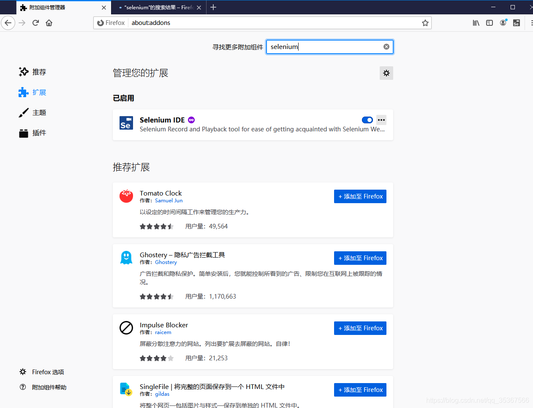Click user count 21,253
The width and height of the screenshot is (533, 408).
click(x=218, y=358)
